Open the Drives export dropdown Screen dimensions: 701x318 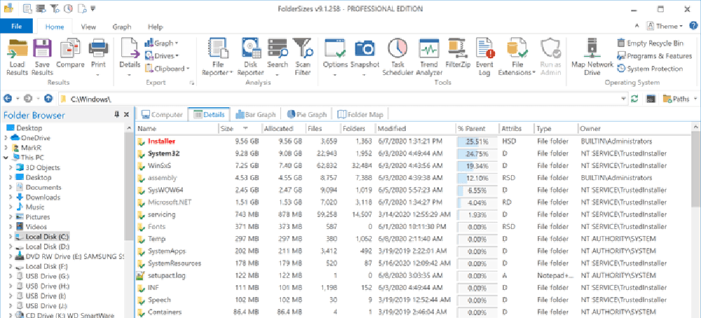coord(161,56)
